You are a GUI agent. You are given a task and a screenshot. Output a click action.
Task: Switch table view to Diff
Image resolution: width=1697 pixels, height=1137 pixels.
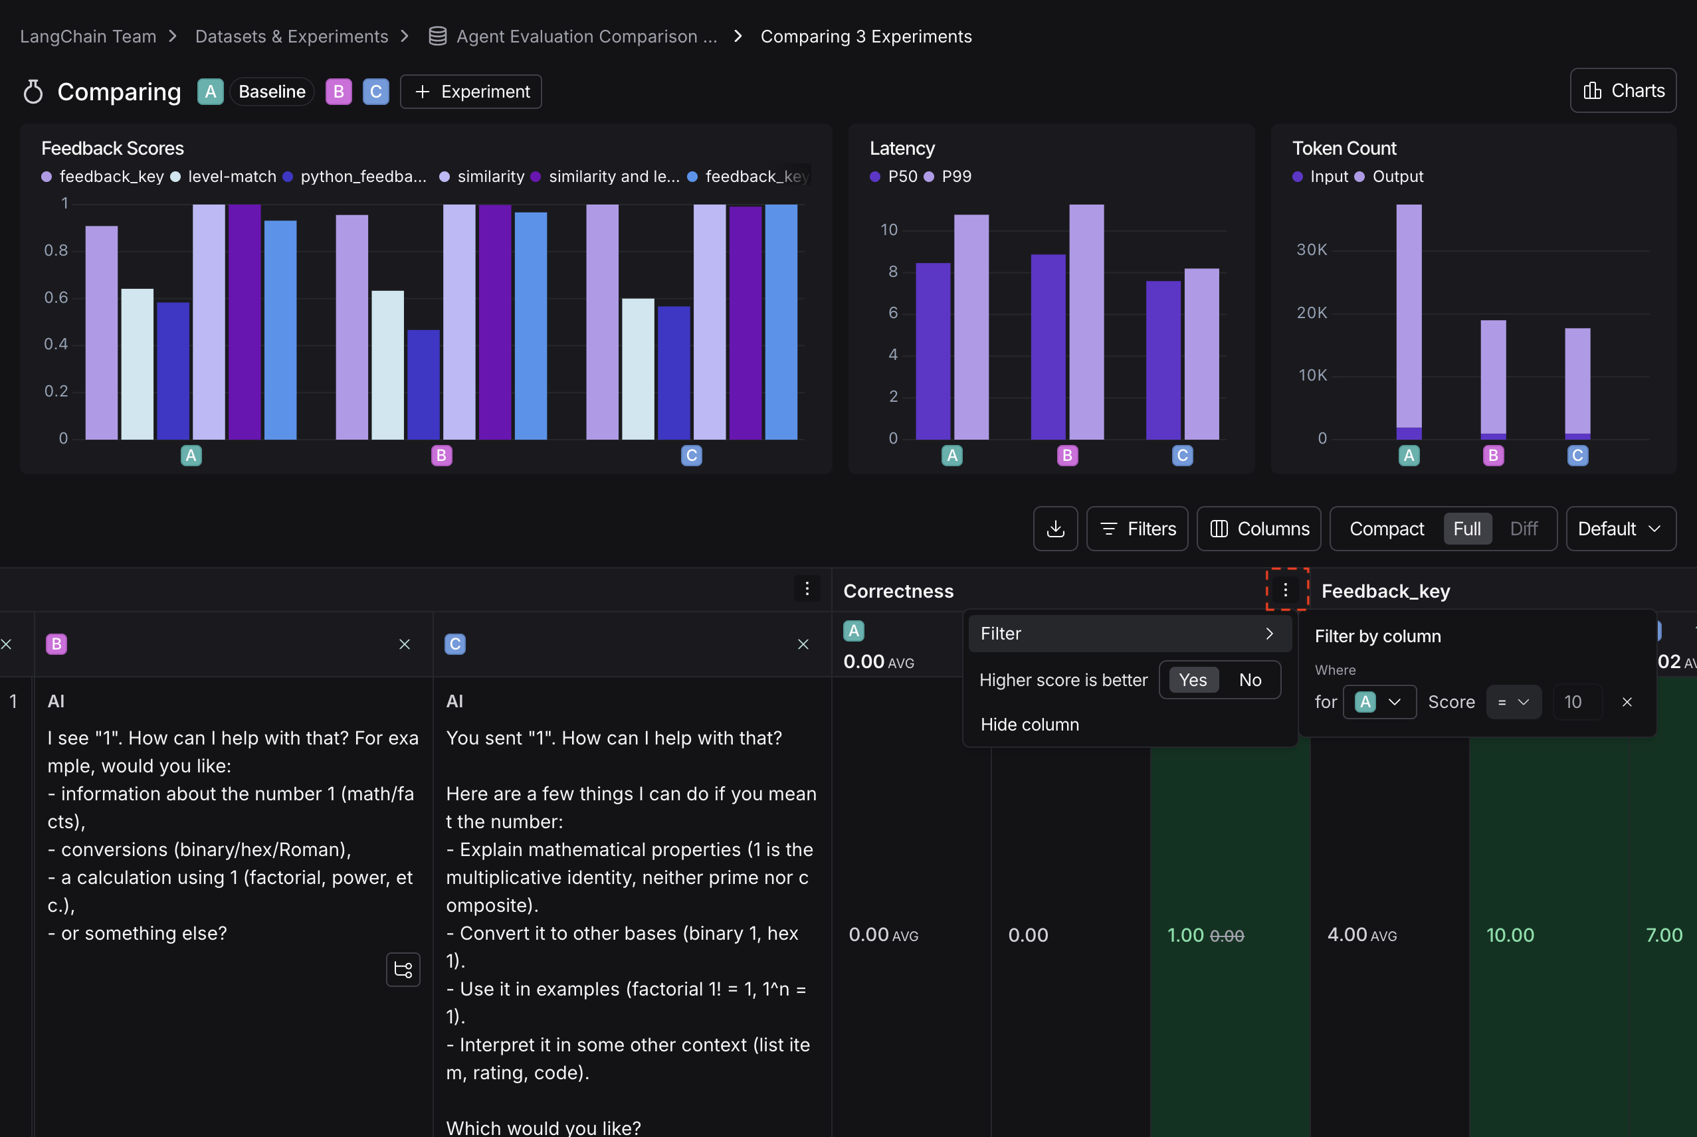click(x=1523, y=529)
